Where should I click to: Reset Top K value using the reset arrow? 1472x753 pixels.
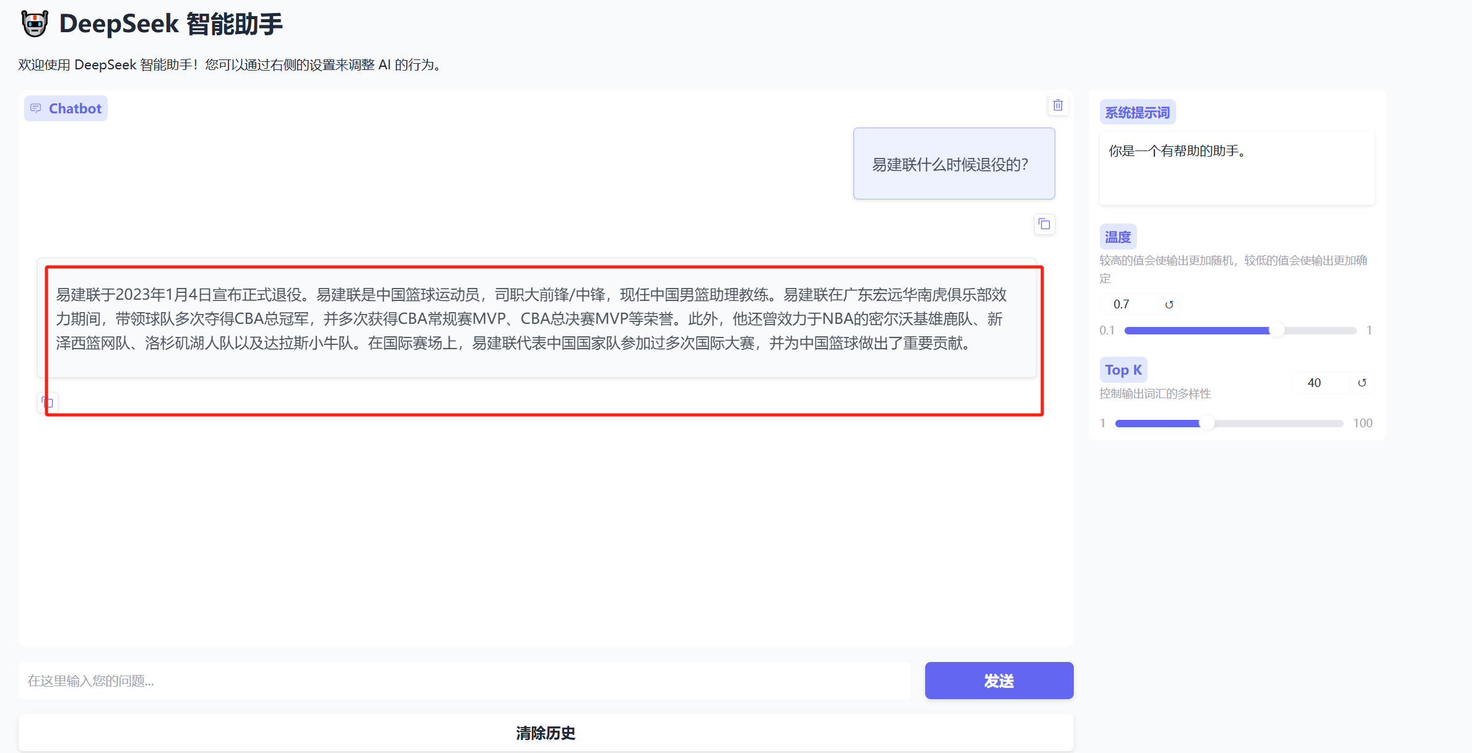(1362, 383)
